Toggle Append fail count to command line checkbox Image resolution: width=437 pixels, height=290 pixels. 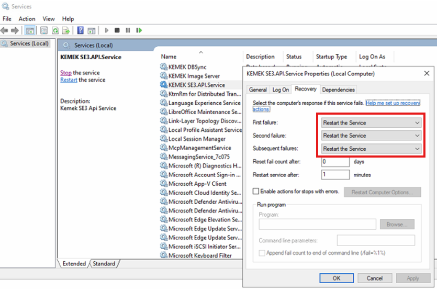[x=262, y=253]
